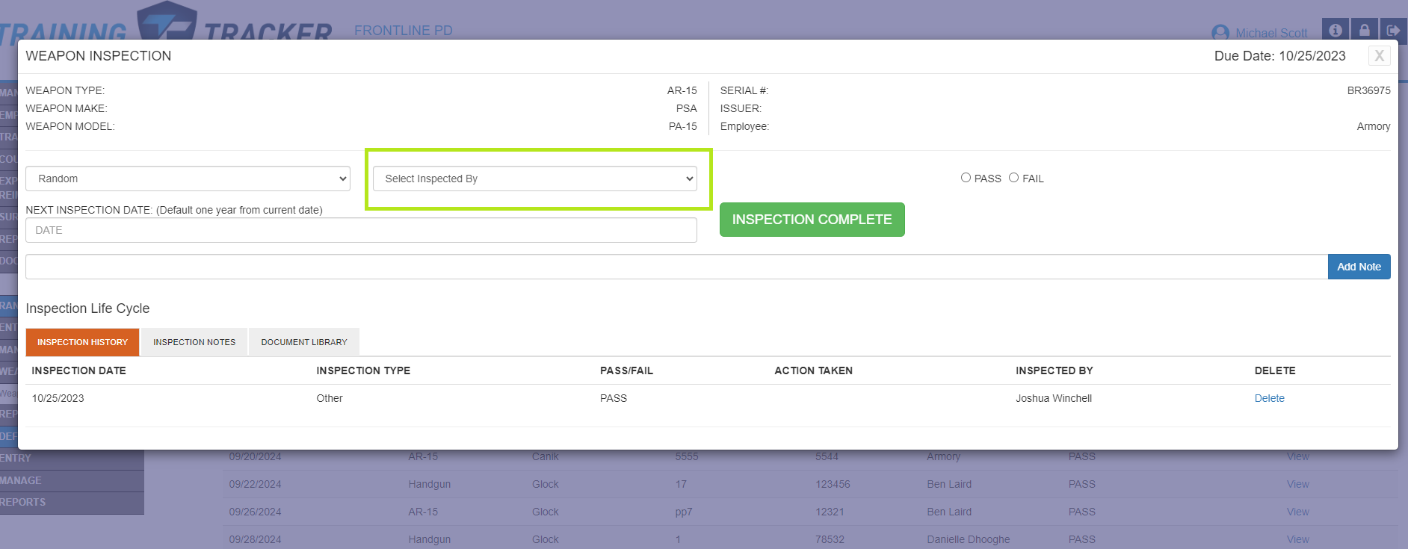Open the Random inspection type dropdown
1408x549 pixels.
tap(188, 179)
